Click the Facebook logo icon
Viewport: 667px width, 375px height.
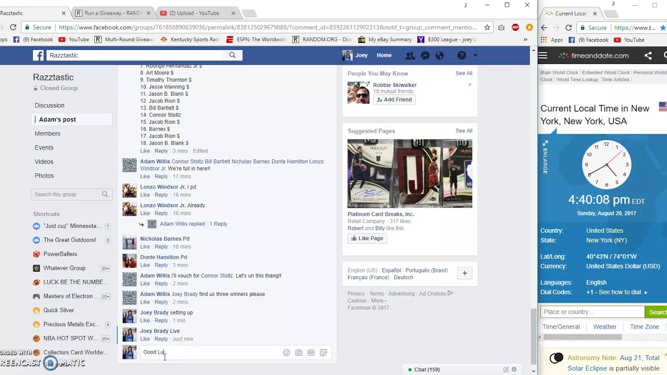(39, 55)
